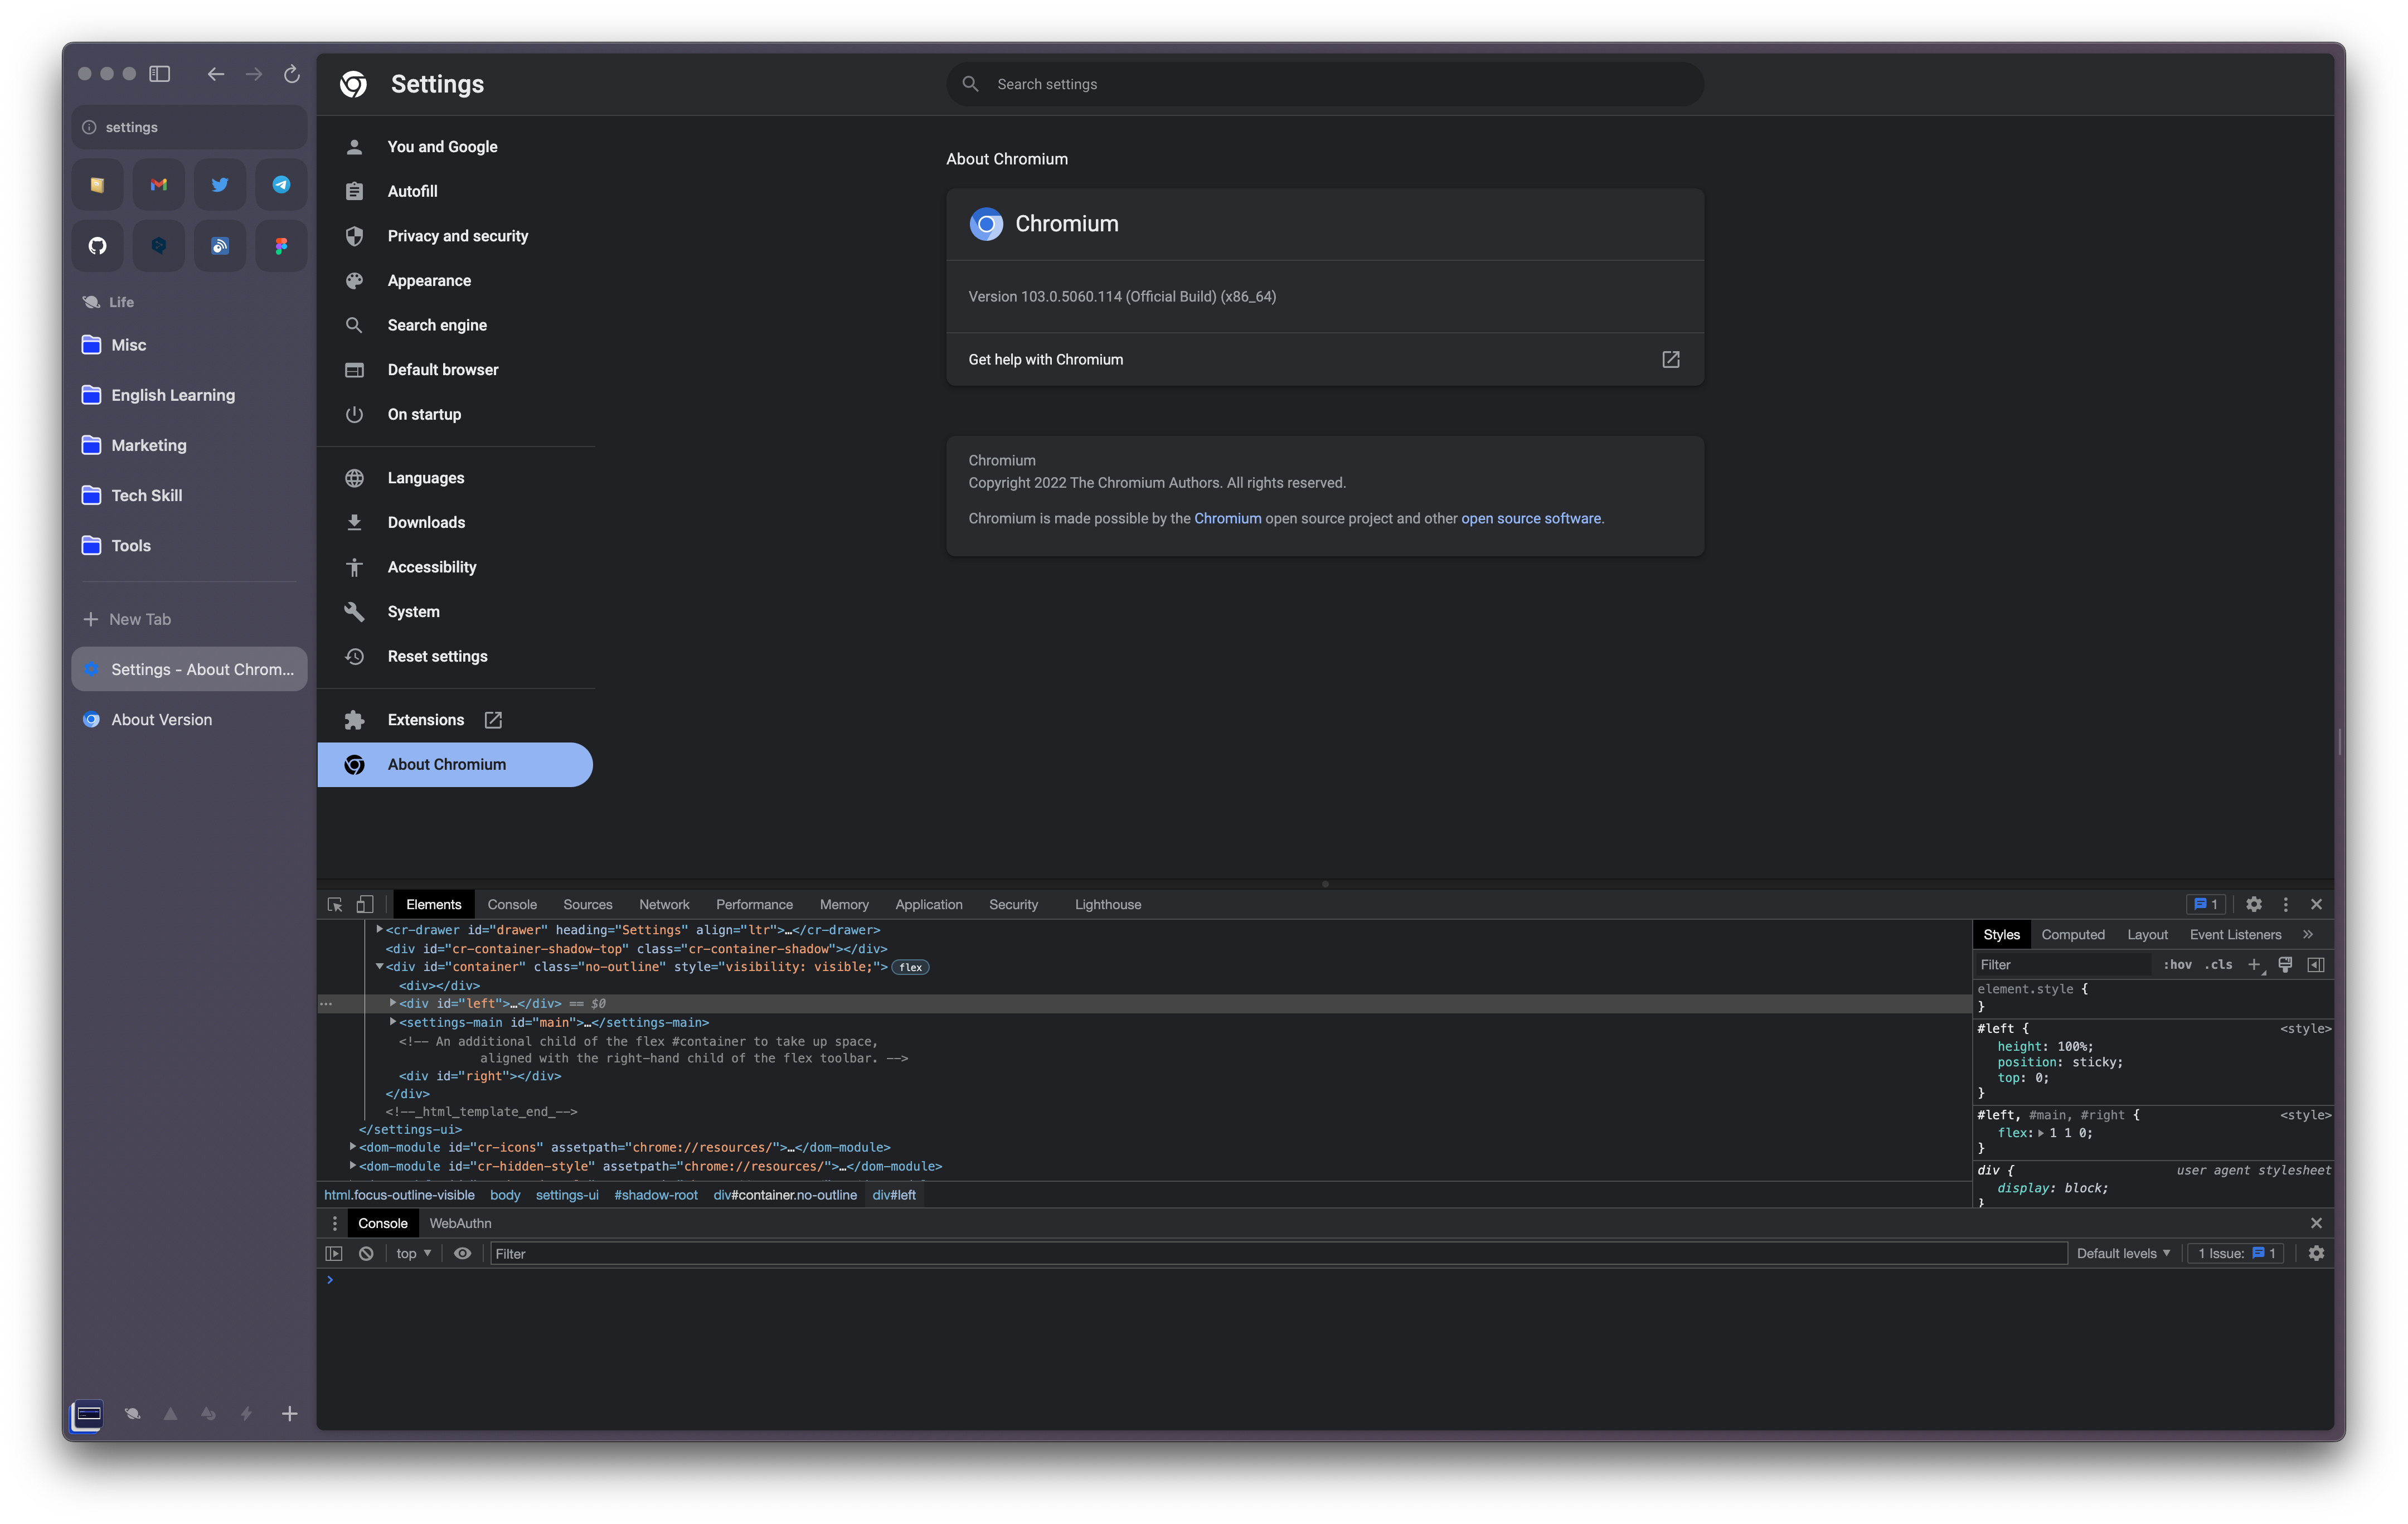This screenshot has width=2408, height=1524.
Task: Open the console drawer three-dot menu
Action: coord(335,1223)
